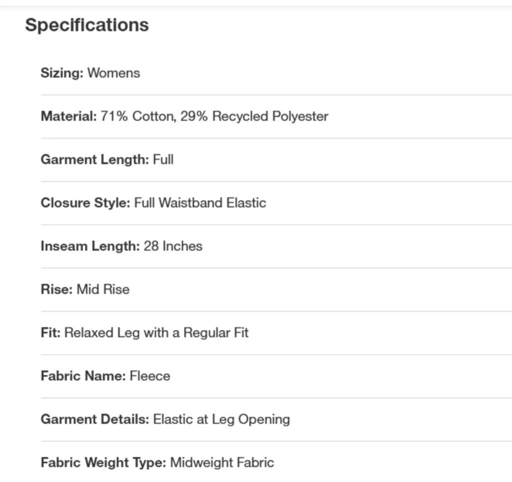512x482 pixels.
Task: Click the Closure Style label
Action: click(85, 203)
